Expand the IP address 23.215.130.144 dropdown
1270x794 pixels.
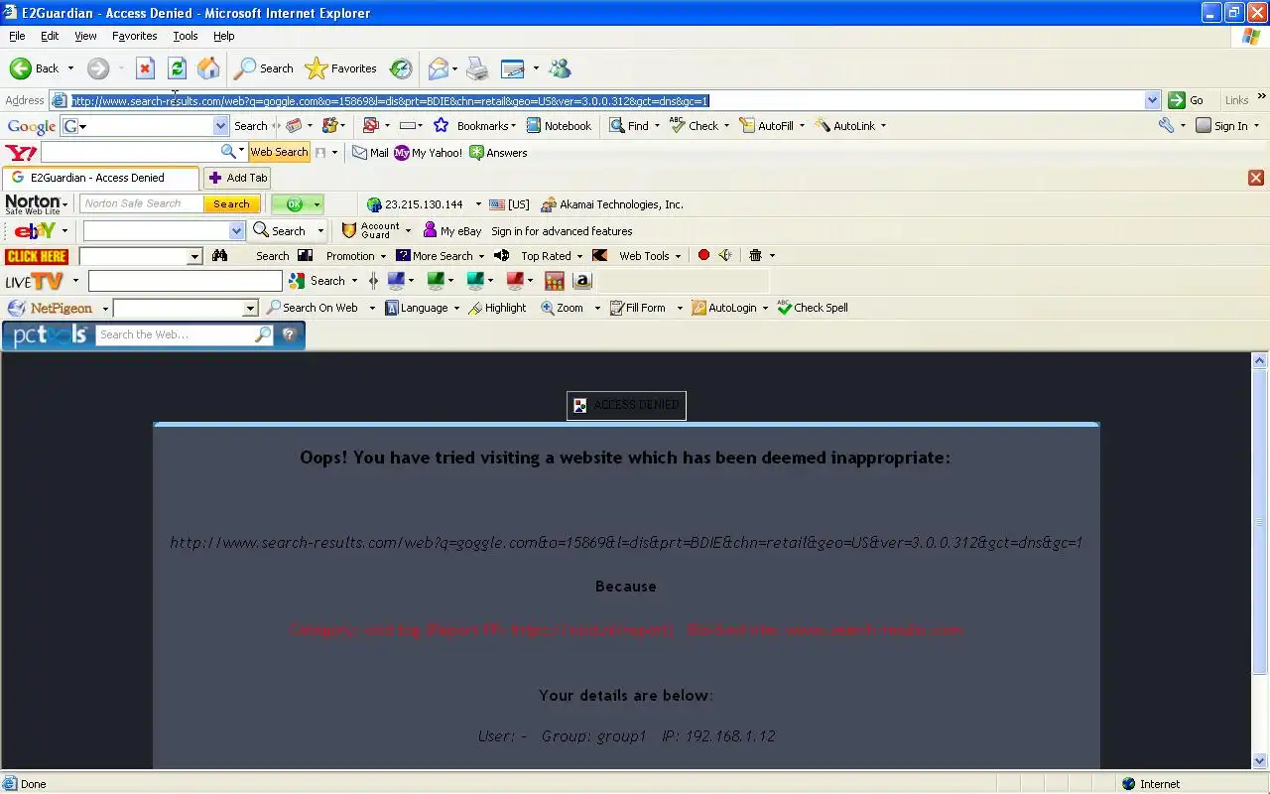478,204
